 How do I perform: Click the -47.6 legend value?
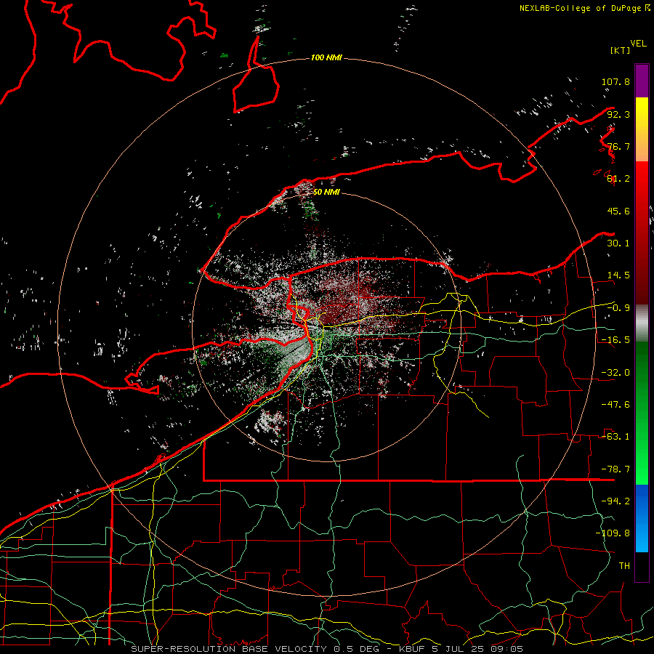615,405
